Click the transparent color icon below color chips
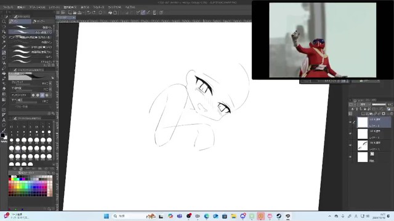Screen dimensions: 394x221 [x=4, y=142]
